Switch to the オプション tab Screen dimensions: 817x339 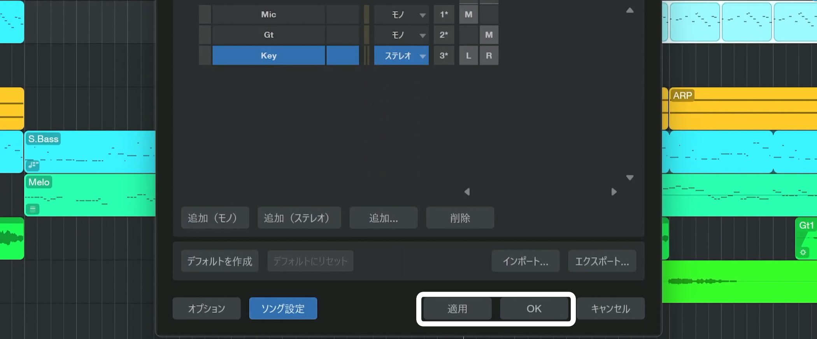(x=207, y=309)
